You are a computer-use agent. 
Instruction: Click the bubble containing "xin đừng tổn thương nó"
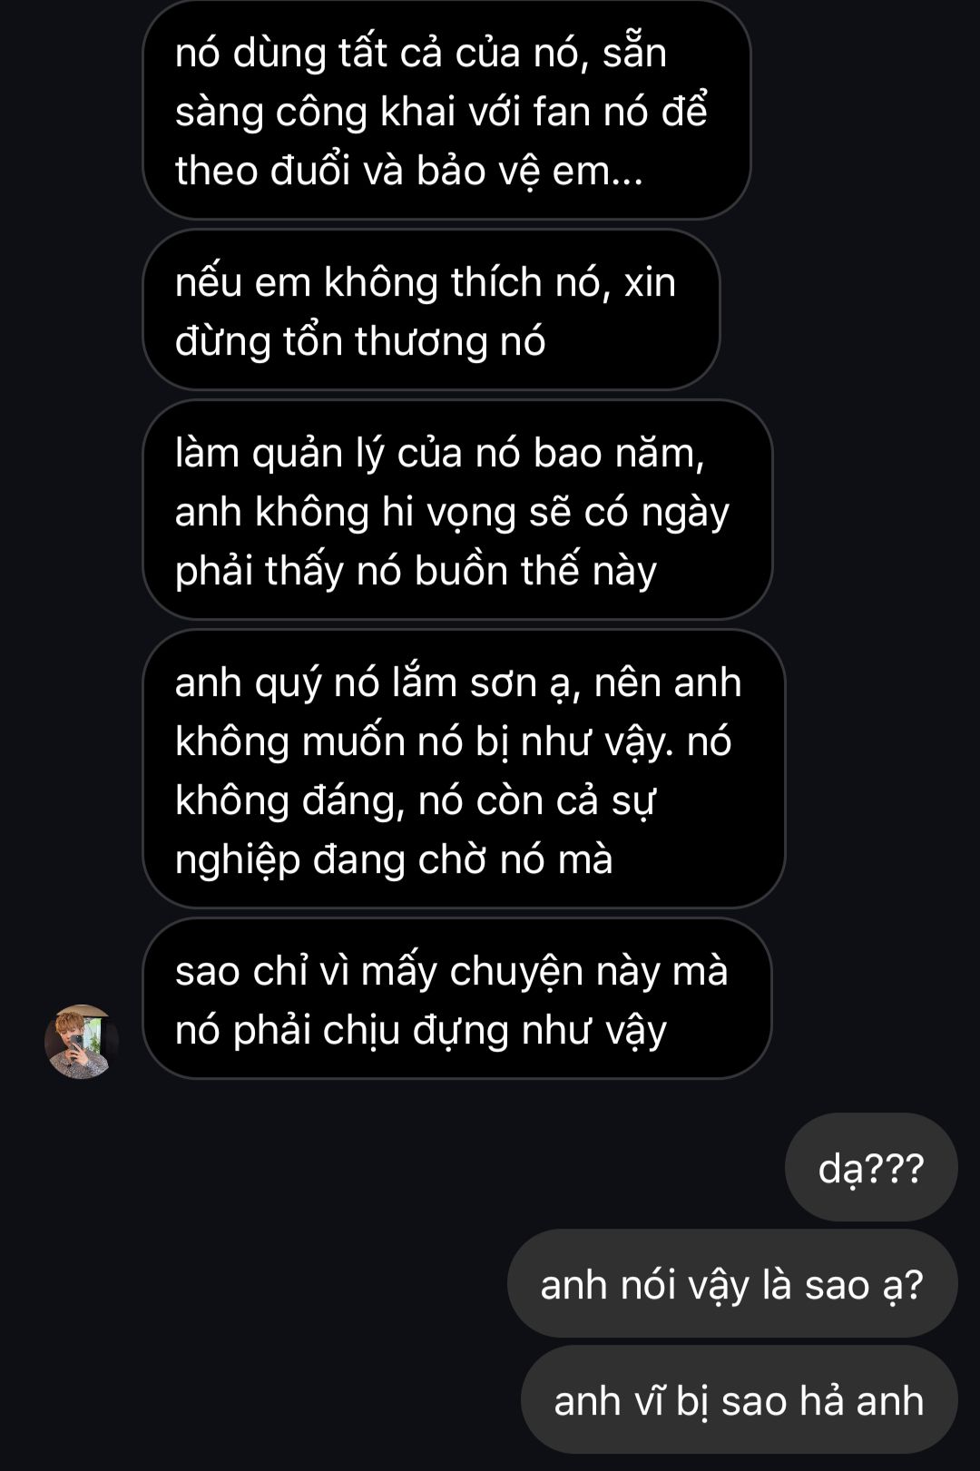point(431,310)
